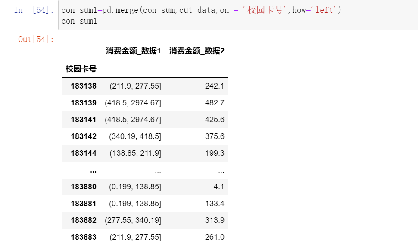
Task: Select row index 183882
Action: pos(84,220)
